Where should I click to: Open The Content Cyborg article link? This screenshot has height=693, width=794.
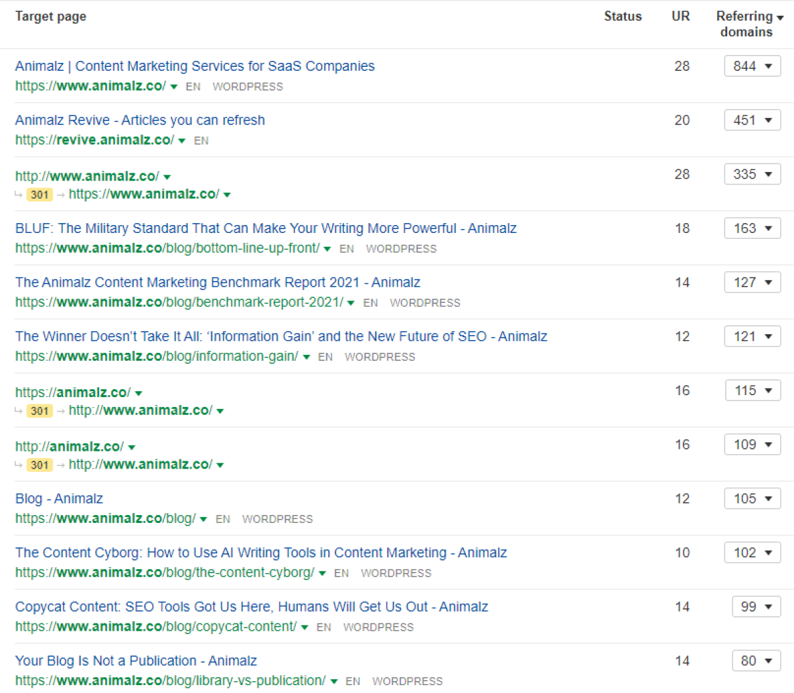tap(261, 553)
